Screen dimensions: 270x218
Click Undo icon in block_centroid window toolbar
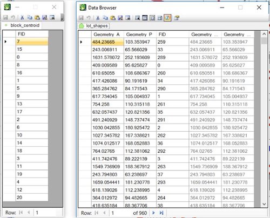(13, 17)
